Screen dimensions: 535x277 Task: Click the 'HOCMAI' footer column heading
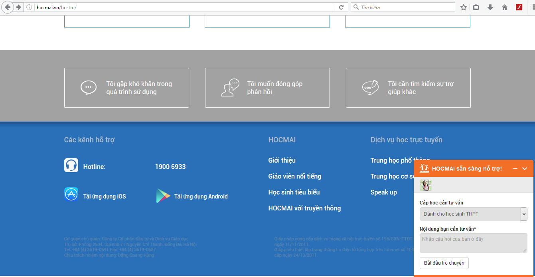[282, 140]
